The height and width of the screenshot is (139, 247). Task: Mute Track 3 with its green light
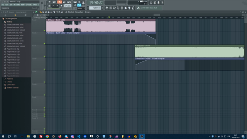click(44, 56)
